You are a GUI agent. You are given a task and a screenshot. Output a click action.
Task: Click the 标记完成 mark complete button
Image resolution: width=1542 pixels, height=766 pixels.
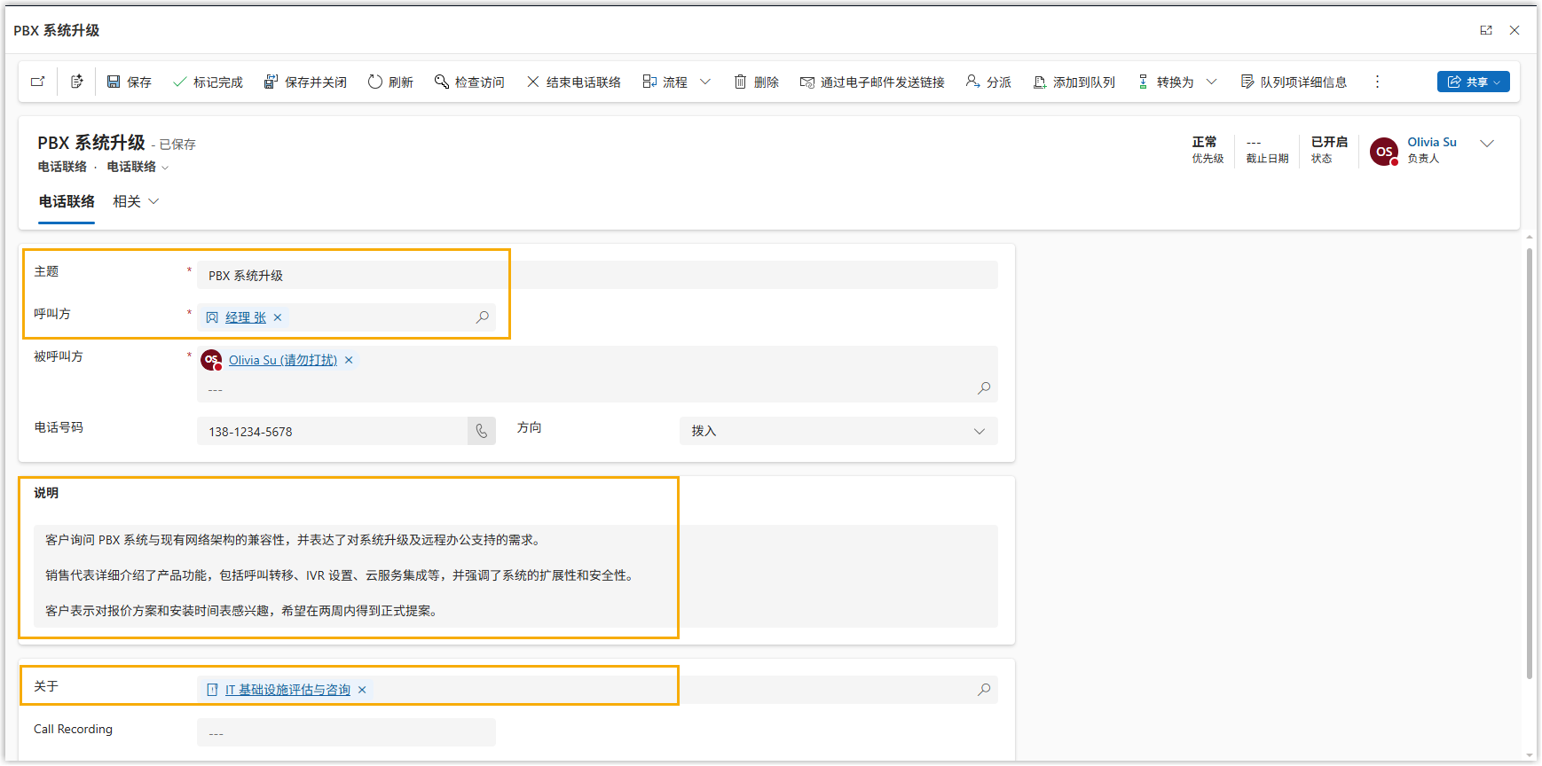[x=208, y=82]
